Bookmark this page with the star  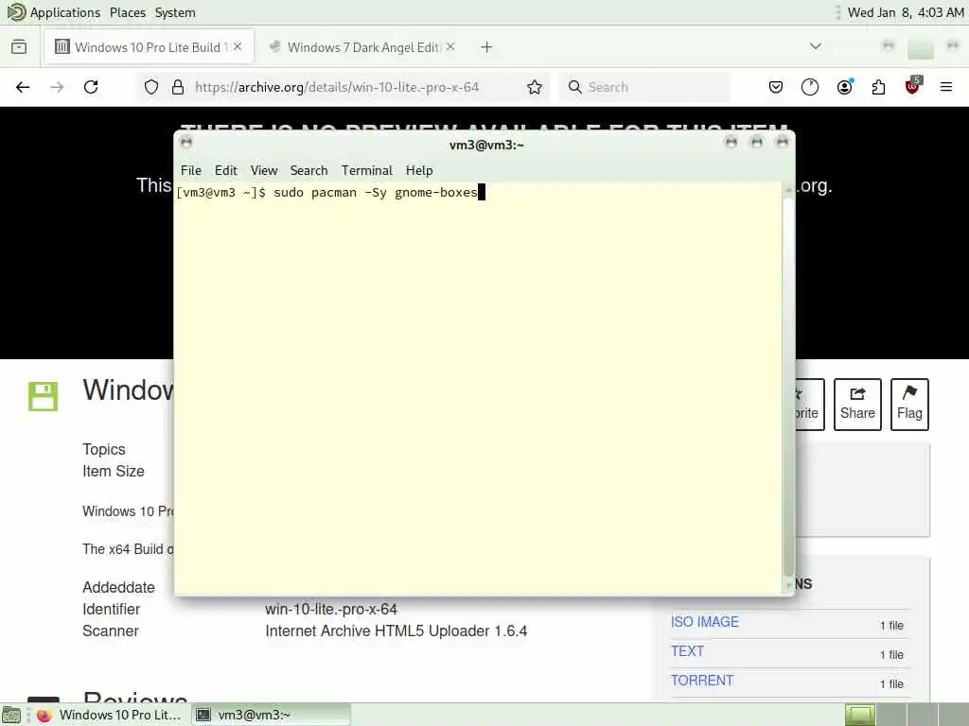click(535, 87)
